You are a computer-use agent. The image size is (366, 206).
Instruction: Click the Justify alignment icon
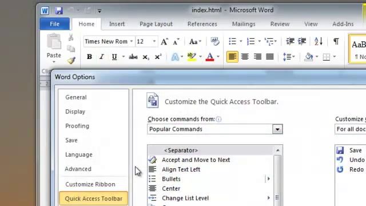click(270, 57)
